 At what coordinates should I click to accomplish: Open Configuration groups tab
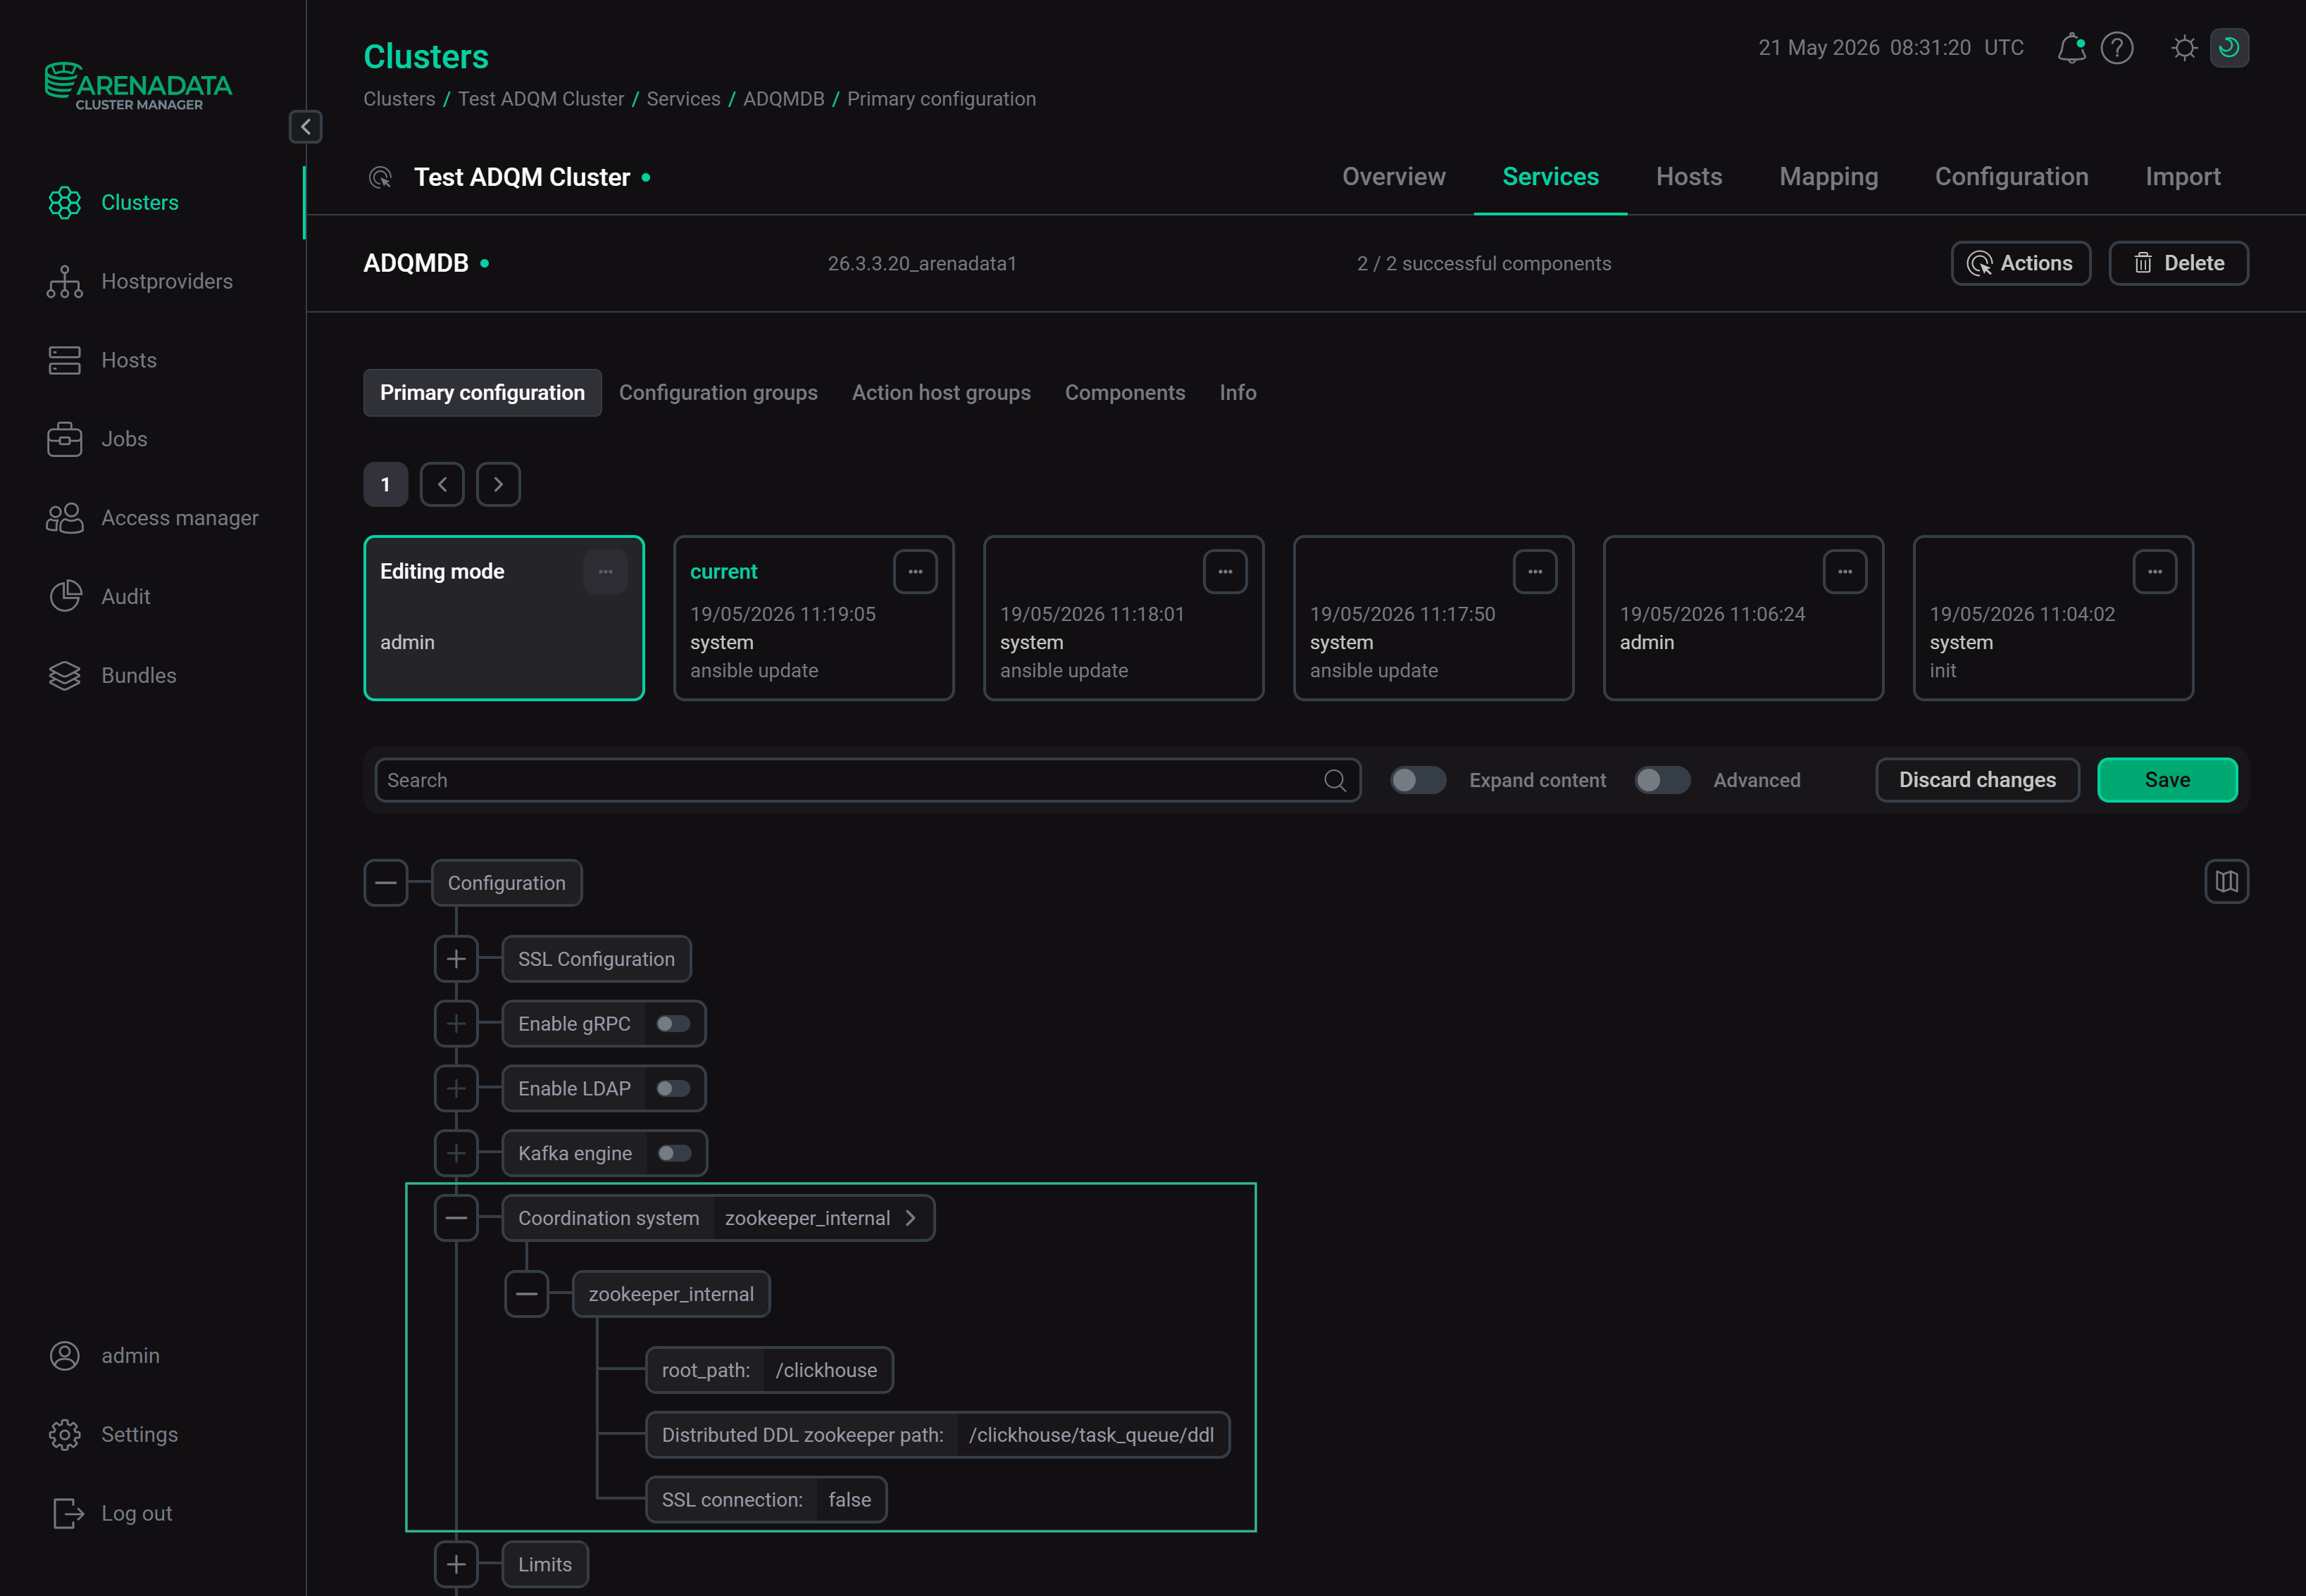click(718, 393)
